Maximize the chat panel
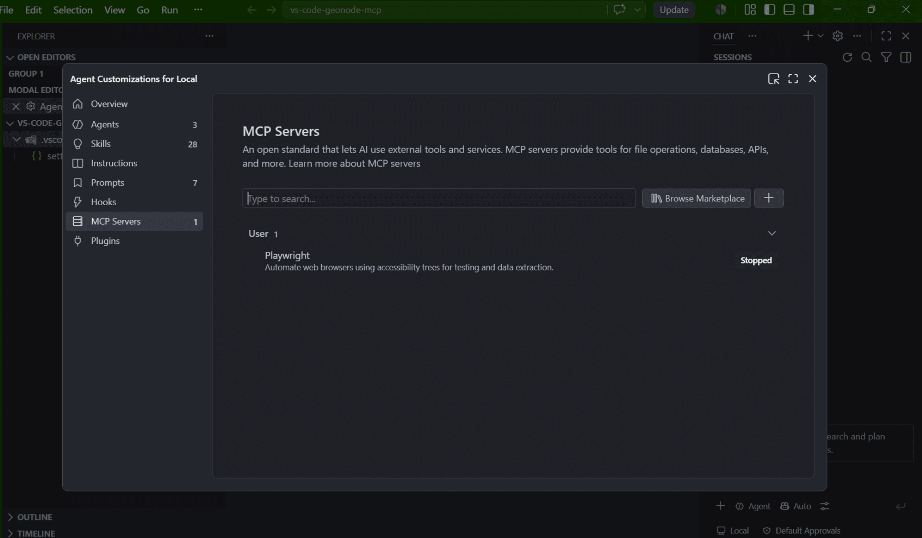 tap(886, 36)
